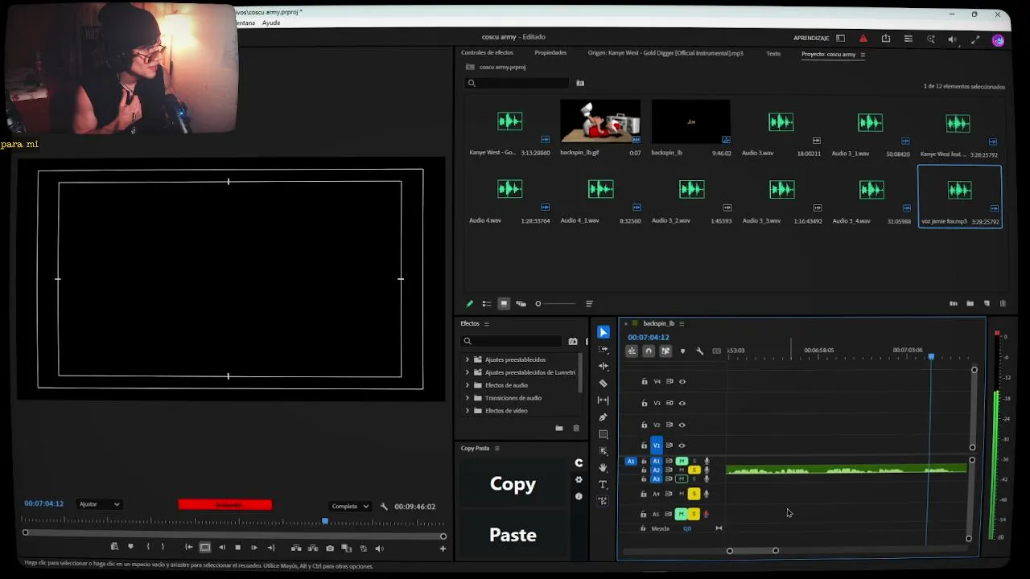This screenshot has height=579, width=1030.
Task: Open the Ayuda menu
Action: 271,23
